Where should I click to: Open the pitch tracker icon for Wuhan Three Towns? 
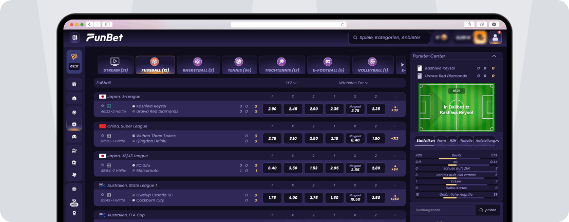click(109, 136)
